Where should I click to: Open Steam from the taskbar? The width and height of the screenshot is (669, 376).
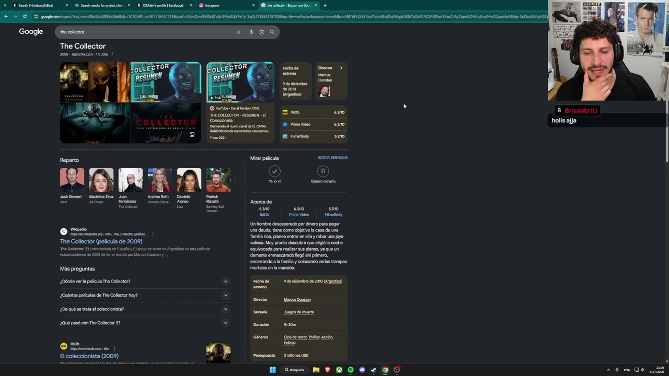point(374,370)
